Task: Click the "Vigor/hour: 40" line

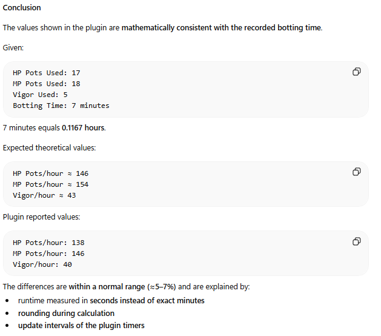Action: 42,264
